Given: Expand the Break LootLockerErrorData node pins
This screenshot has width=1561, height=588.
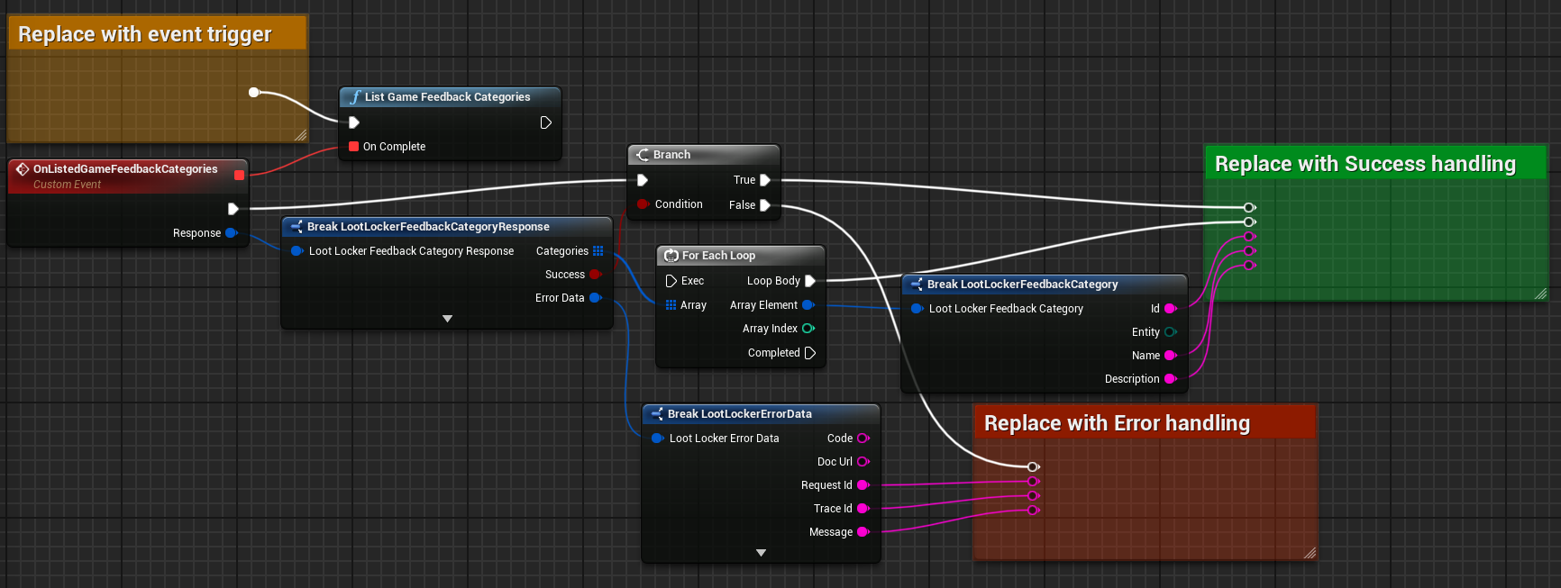Looking at the screenshot, I should (x=761, y=553).
